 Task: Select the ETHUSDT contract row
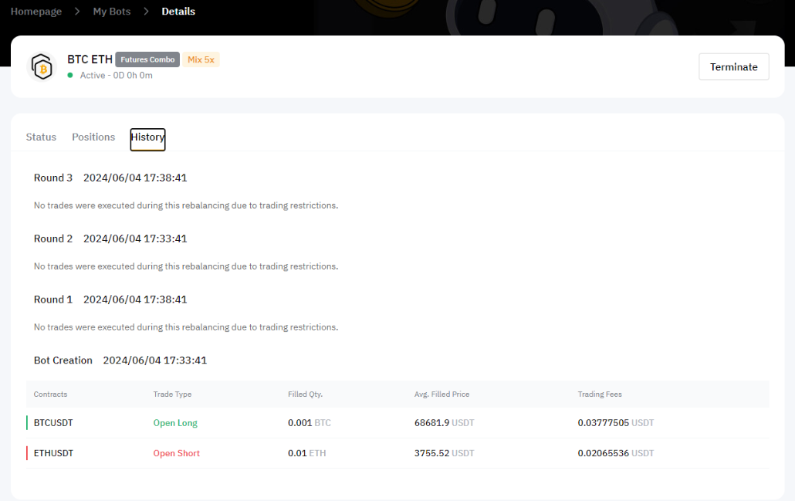53,453
